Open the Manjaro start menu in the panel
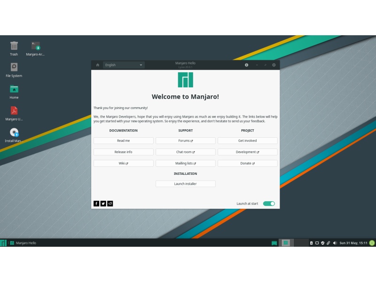 3,243
